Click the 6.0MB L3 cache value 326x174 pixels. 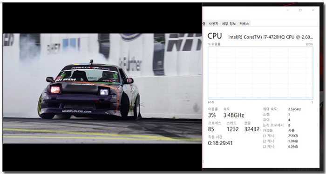293,147
